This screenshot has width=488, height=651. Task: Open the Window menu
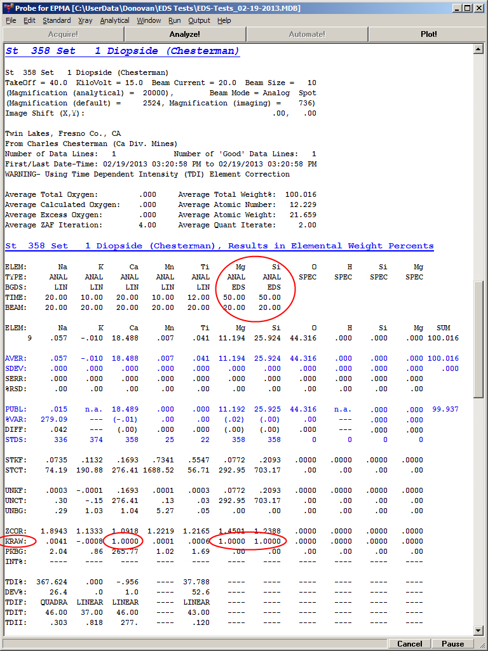[x=149, y=20]
